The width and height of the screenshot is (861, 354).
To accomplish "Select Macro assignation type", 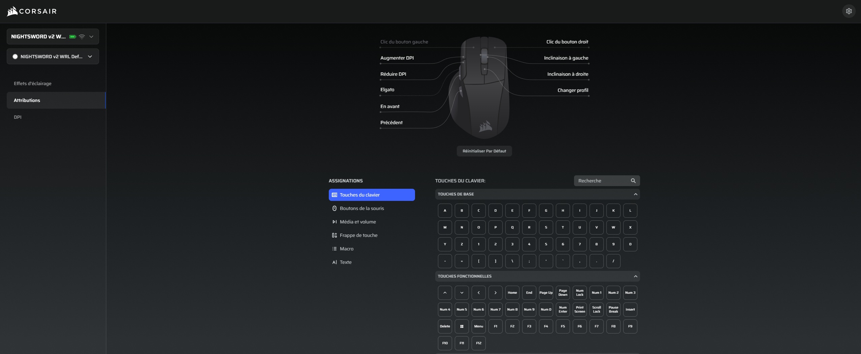I will pyautogui.click(x=372, y=249).
